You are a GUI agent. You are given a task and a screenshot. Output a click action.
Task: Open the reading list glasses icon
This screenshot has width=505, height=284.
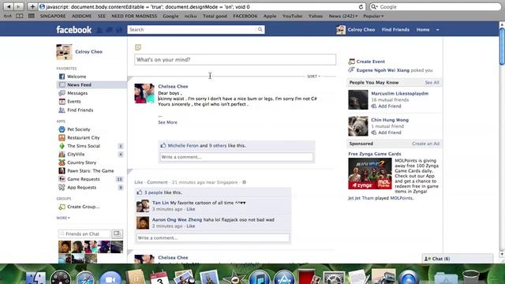pyautogui.click(x=8, y=16)
